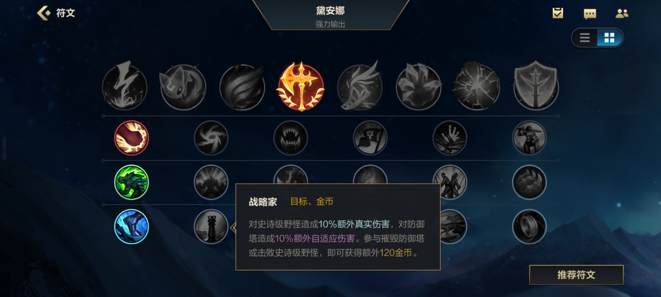The height and width of the screenshot is (297, 661).
Task: Switch to grid view layout
Action: pos(609,38)
